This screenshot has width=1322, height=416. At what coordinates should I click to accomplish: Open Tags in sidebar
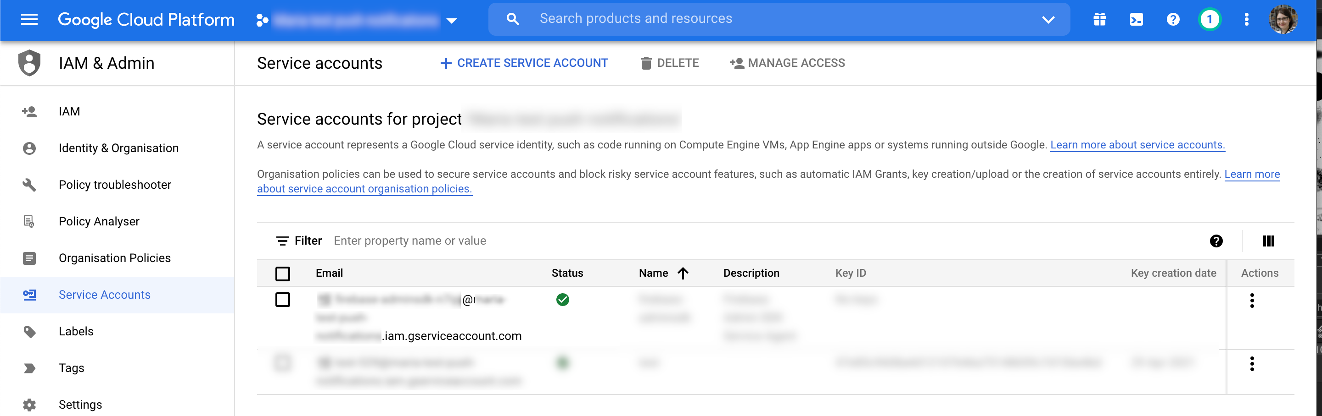pos(117,368)
